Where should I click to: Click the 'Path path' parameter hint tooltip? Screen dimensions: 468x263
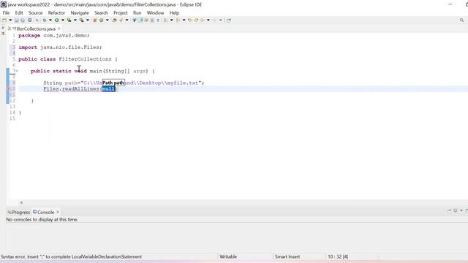point(113,83)
